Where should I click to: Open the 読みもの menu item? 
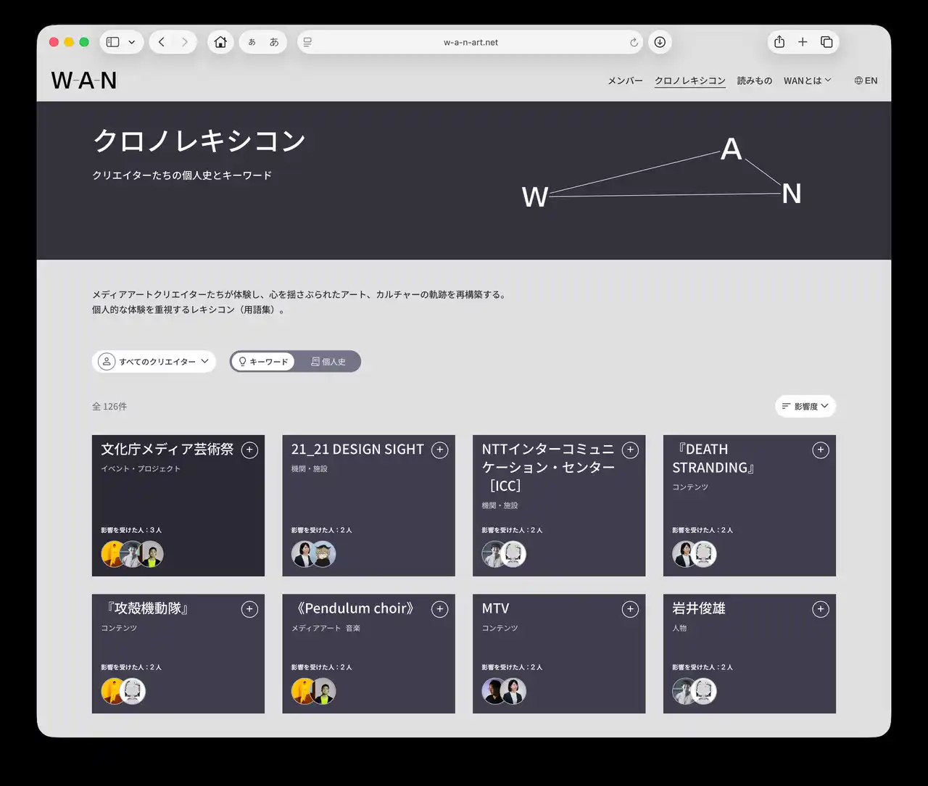(x=754, y=80)
